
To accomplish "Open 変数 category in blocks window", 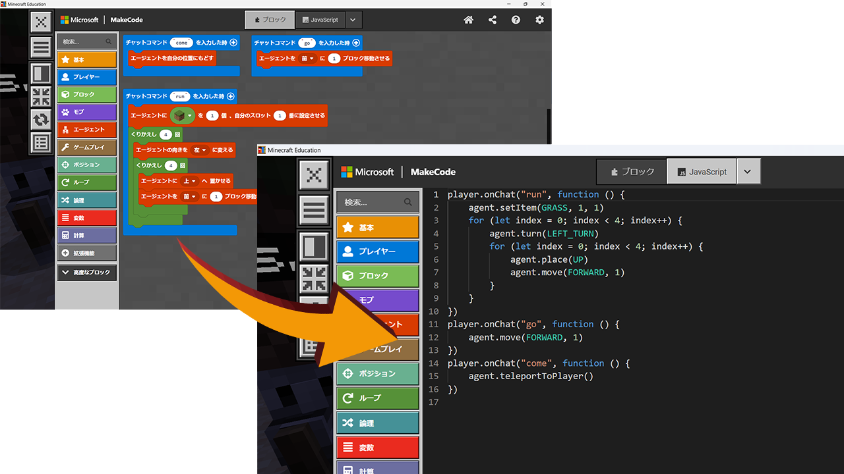I will [x=86, y=217].
